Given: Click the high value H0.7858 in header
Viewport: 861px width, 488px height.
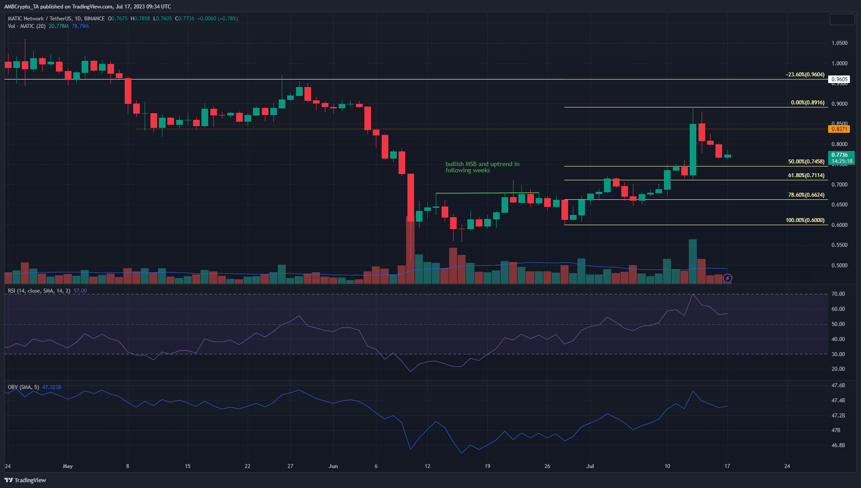Looking at the screenshot, I should 140,19.
